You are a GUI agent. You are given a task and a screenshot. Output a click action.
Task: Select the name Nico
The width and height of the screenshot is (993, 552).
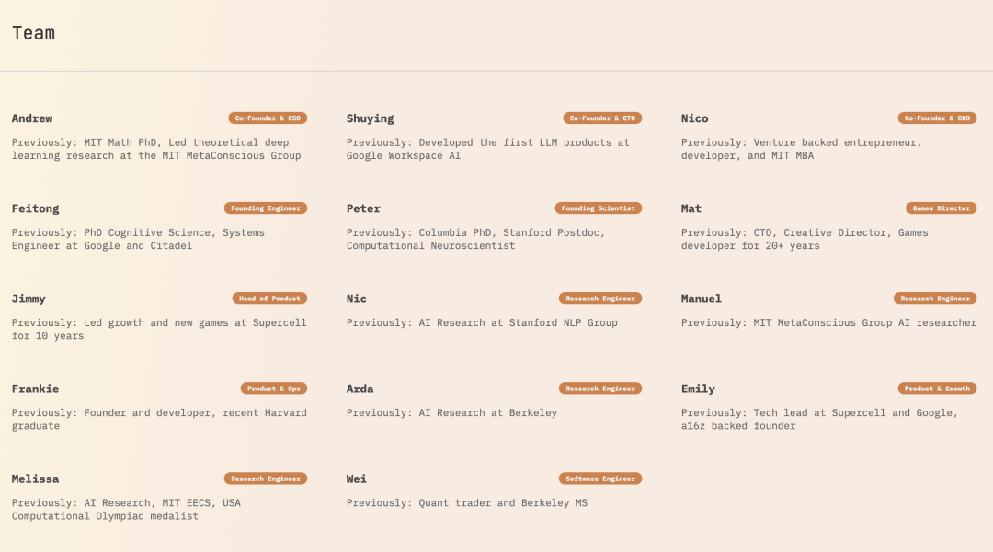(x=695, y=118)
